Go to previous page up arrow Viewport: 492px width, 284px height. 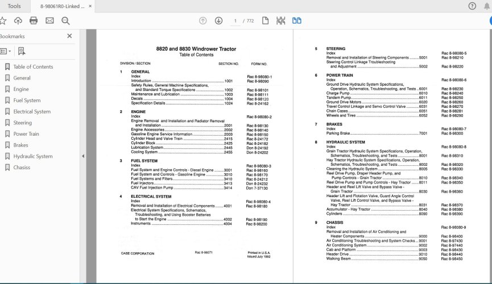click(x=203, y=20)
